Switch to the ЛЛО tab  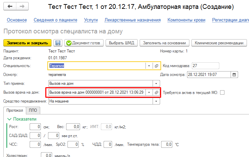pos(33,110)
